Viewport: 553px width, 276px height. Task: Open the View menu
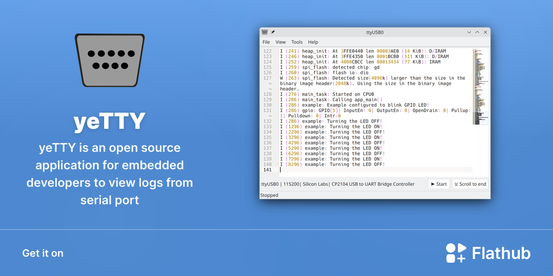(x=281, y=42)
